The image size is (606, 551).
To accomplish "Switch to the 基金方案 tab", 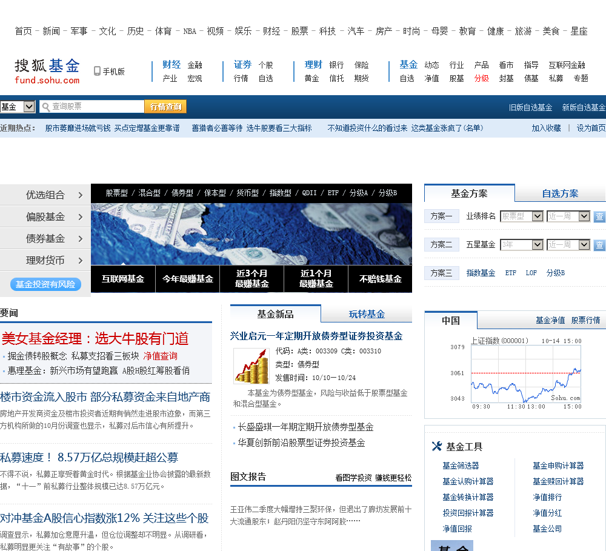I will [x=469, y=193].
